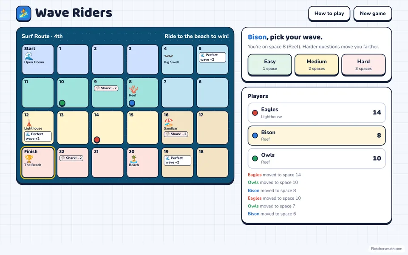Image resolution: width=408 pixels, height=255 pixels.
Task: Click board space 7
Action: [178, 93]
